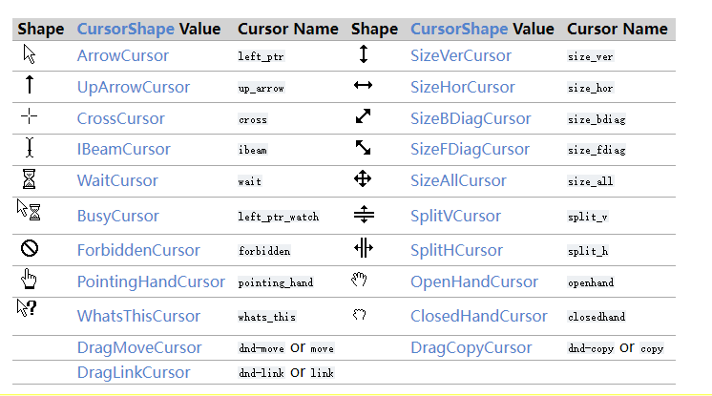Click the horizontal double-arrow resize icon
The image size is (712, 396).
coord(363,87)
